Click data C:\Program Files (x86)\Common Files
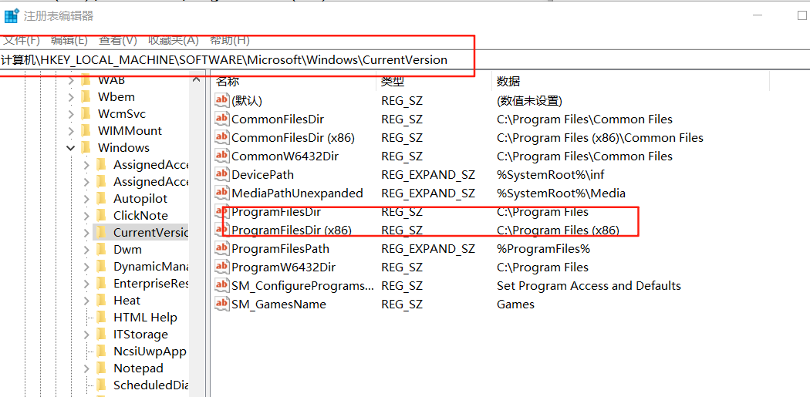 coord(599,138)
